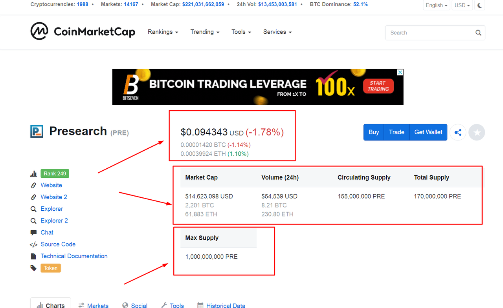The height and width of the screenshot is (308, 503).
Task: Open the Source Code link
Action: tap(58, 244)
